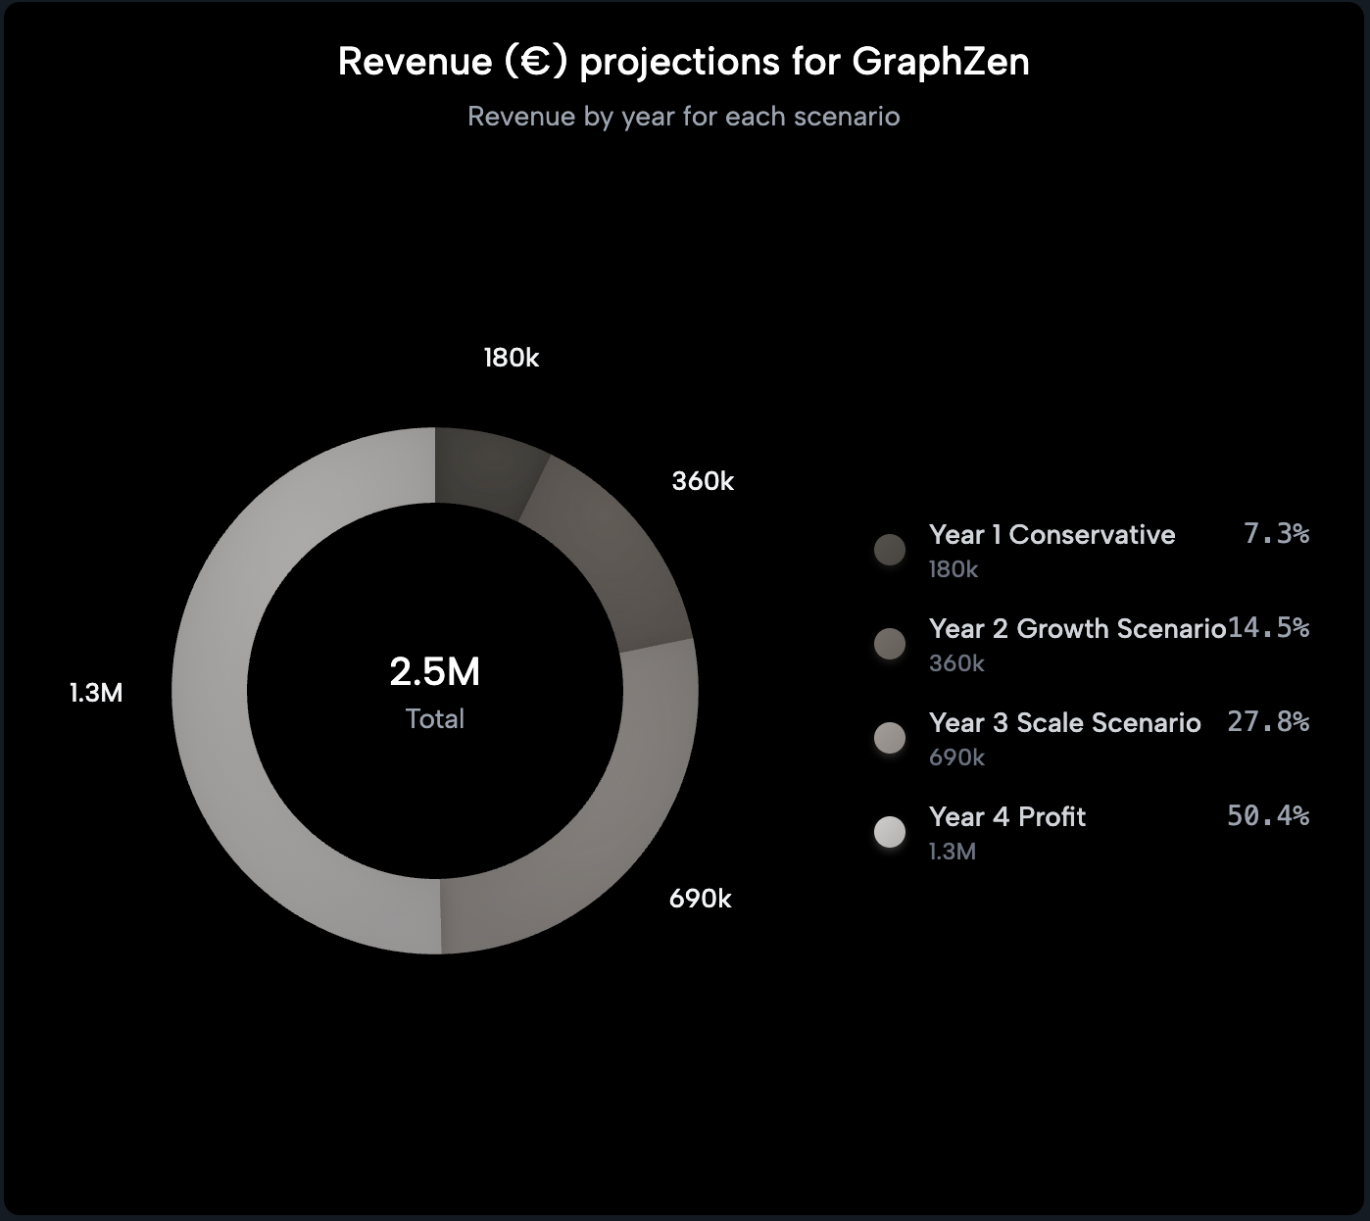Screen dimensions: 1370x1221
Task: Open the chart title Revenue projections for GraphZen
Action: pyautogui.click(x=684, y=61)
